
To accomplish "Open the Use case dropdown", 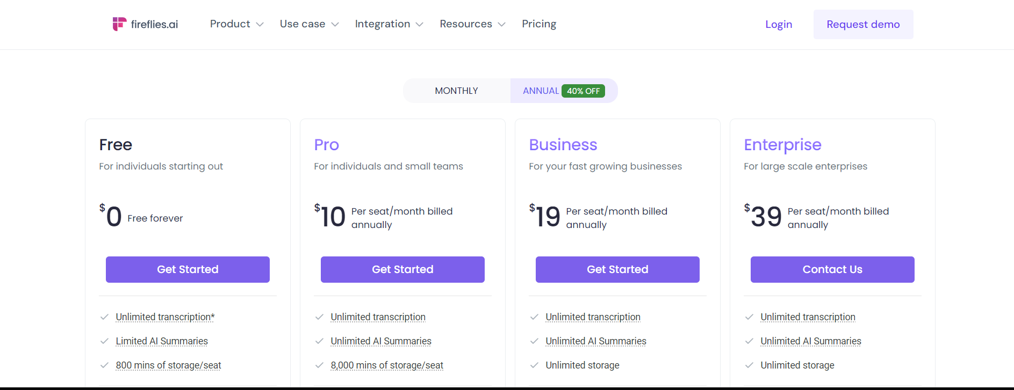I will point(309,24).
